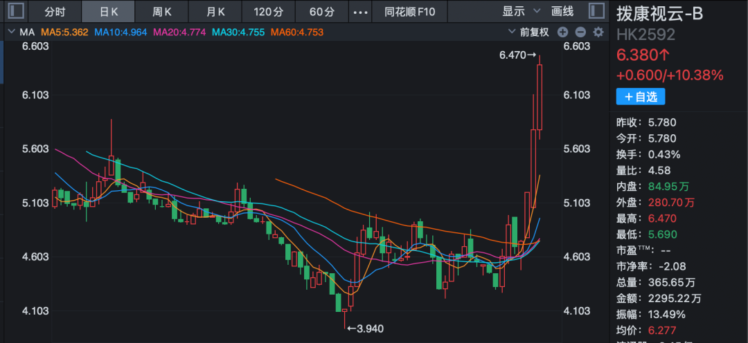Zoom in chart with plus icon
748x343 pixels.
click(562, 32)
